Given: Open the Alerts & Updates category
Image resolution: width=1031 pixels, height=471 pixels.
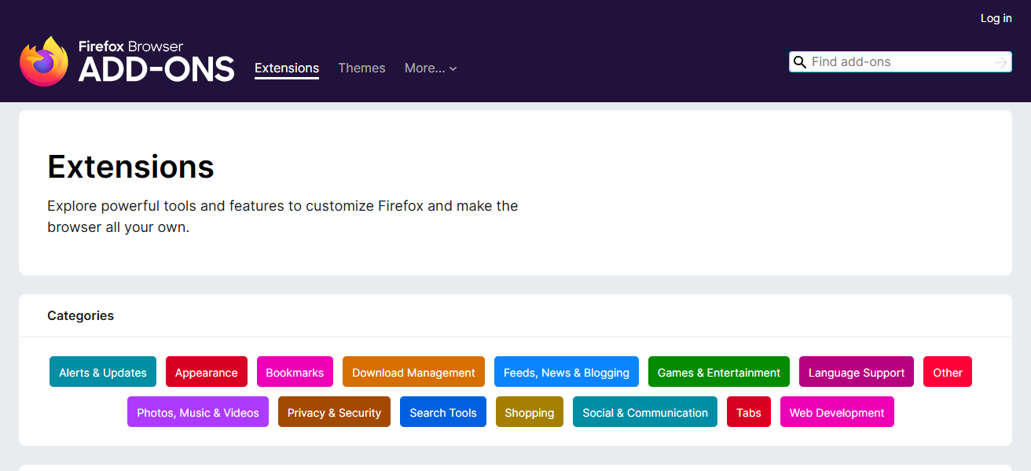Looking at the screenshot, I should [x=103, y=372].
